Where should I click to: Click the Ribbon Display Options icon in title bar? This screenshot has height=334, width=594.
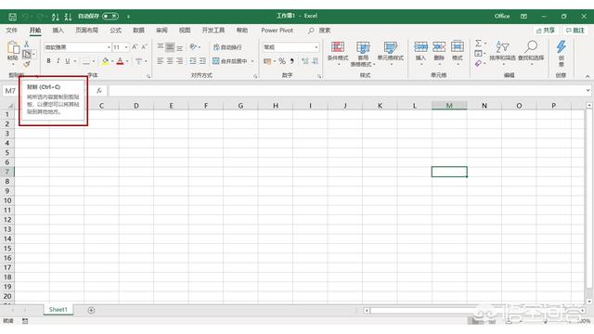coord(523,17)
